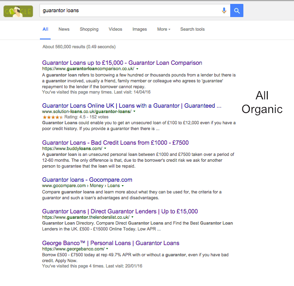The height and width of the screenshot is (286, 294).
Task: Expand arrow next to solution-loans.co.uk URL
Action: (x=134, y=112)
